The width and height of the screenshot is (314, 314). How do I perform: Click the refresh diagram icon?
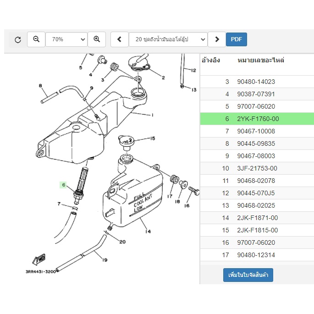point(18,39)
